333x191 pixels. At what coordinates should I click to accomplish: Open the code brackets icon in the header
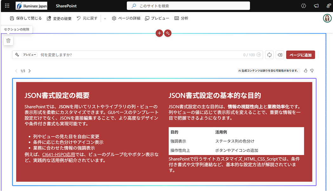tap(304, 6)
